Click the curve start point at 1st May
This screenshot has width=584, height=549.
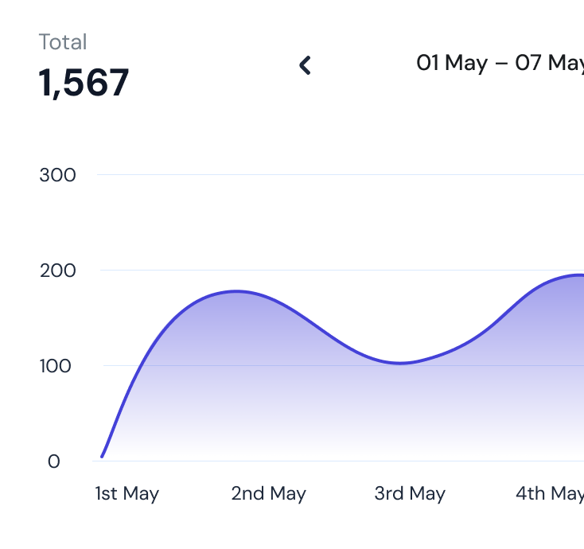click(102, 456)
